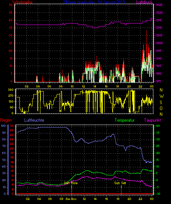This screenshot has height=204, width=171.
Task: Click the 70 value on the blue humidity axis
Action: (4, 146)
